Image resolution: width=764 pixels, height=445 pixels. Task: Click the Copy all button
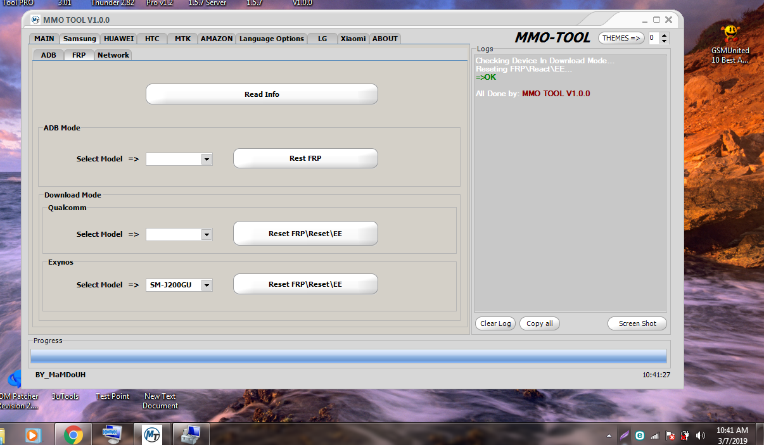pyautogui.click(x=540, y=323)
